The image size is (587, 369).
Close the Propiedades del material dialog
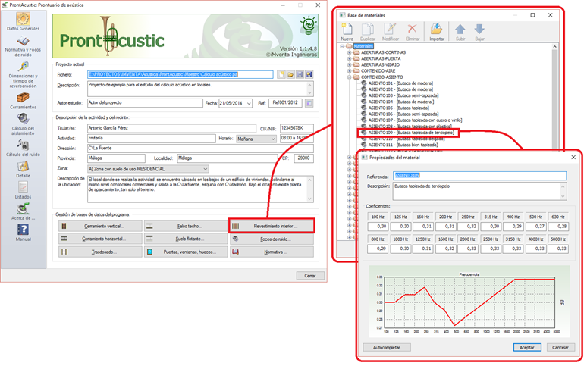pyautogui.click(x=573, y=158)
